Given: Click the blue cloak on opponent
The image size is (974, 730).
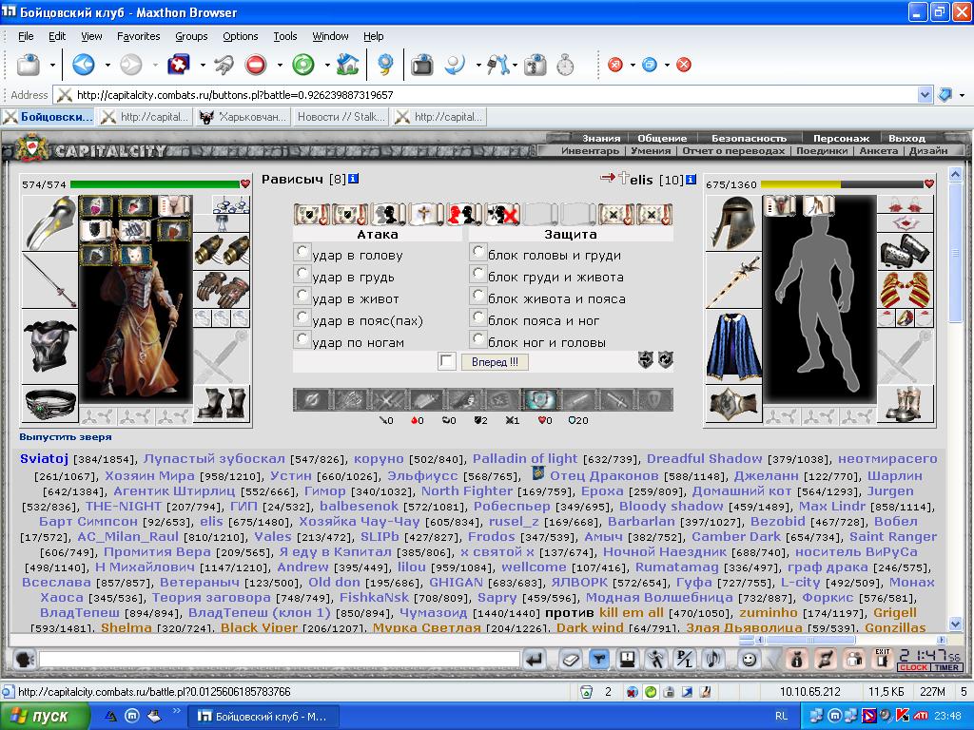Looking at the screenshot, I should coord(733,347).
